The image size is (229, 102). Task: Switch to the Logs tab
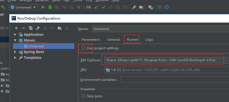[x=149, y=40]
